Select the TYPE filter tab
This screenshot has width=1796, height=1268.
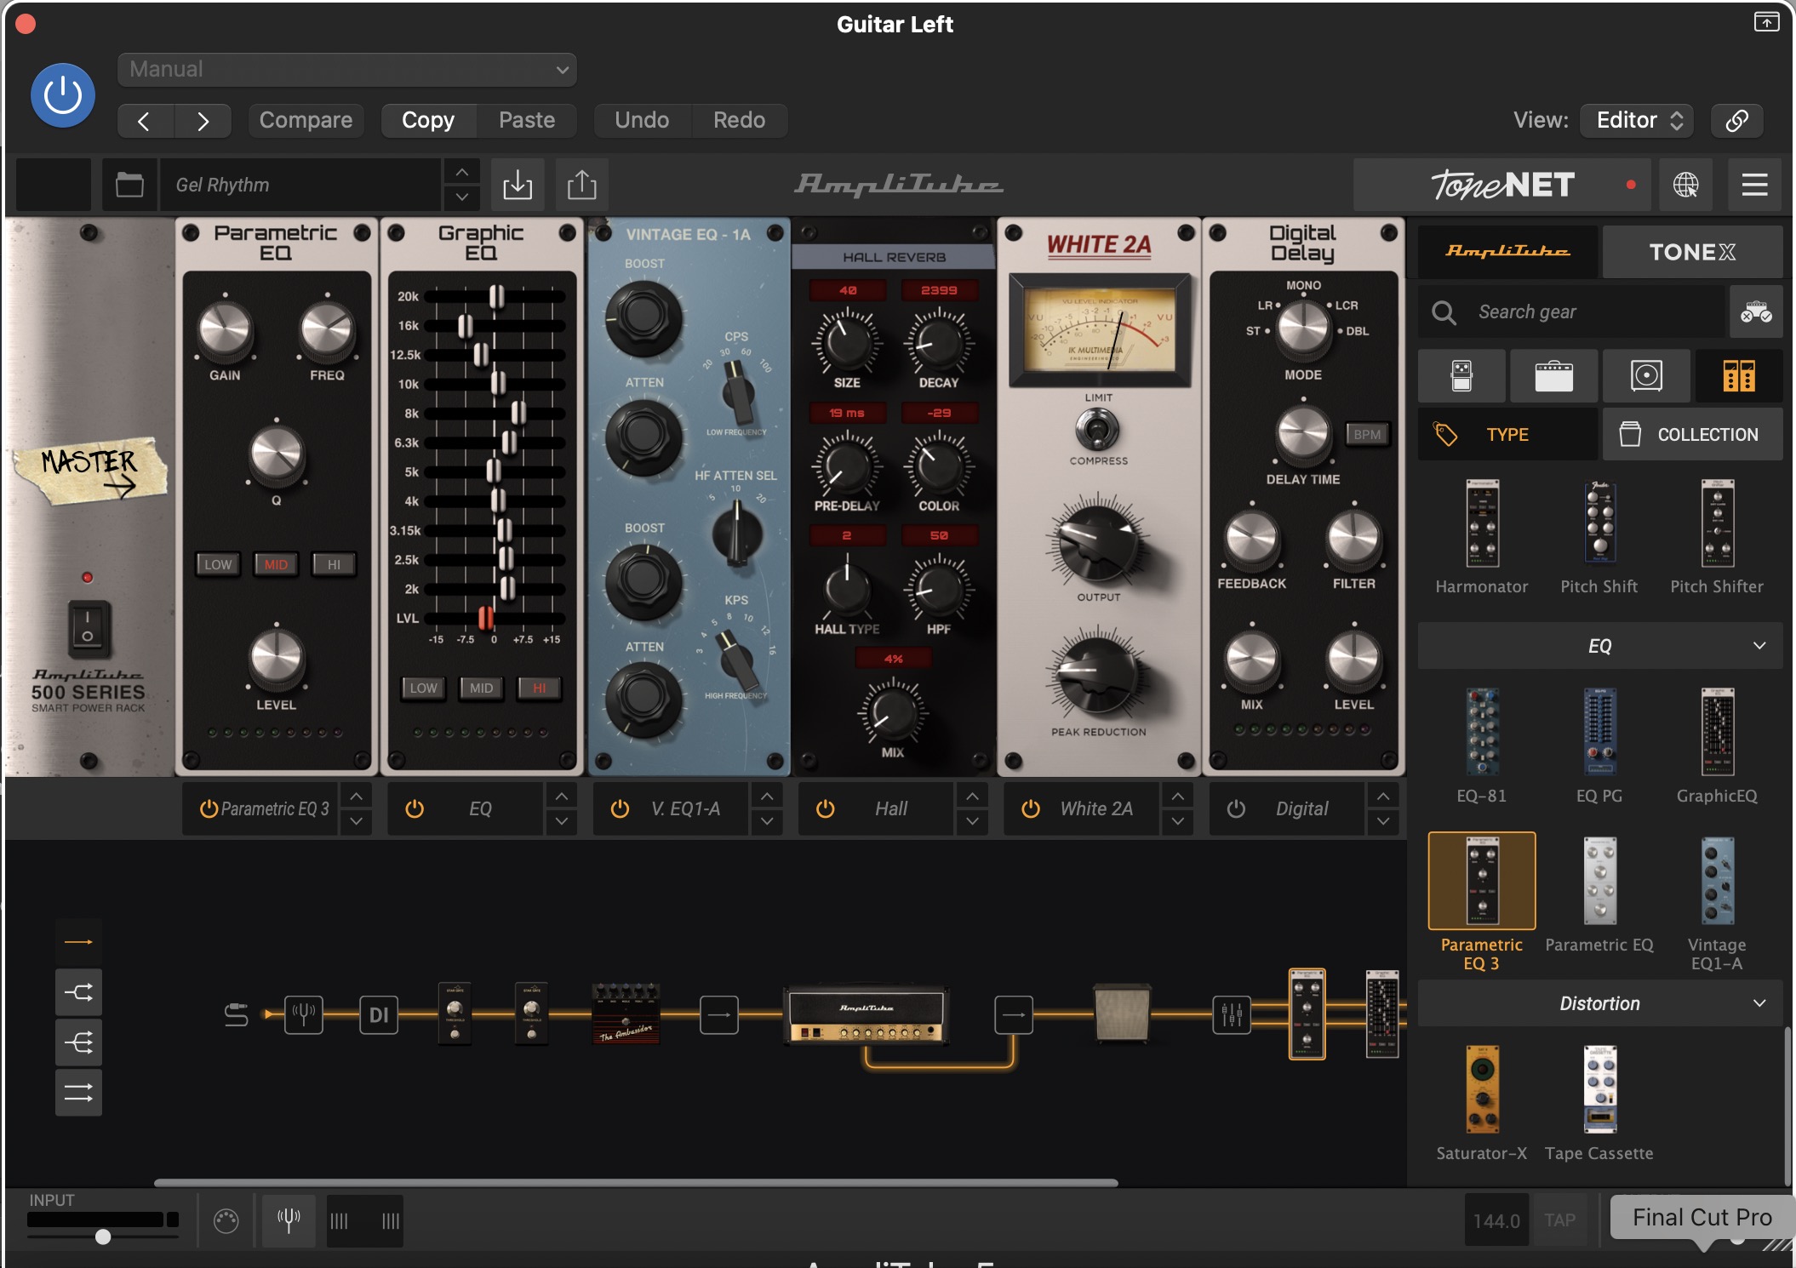point(1507,434)
